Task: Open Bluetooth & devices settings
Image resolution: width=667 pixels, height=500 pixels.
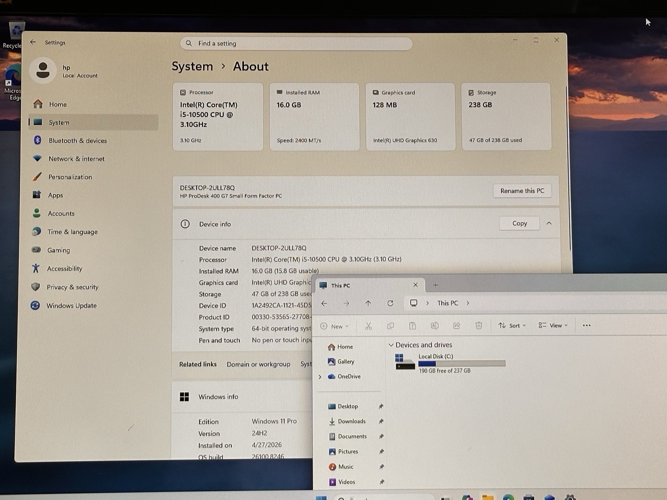Action: point(94,140)
